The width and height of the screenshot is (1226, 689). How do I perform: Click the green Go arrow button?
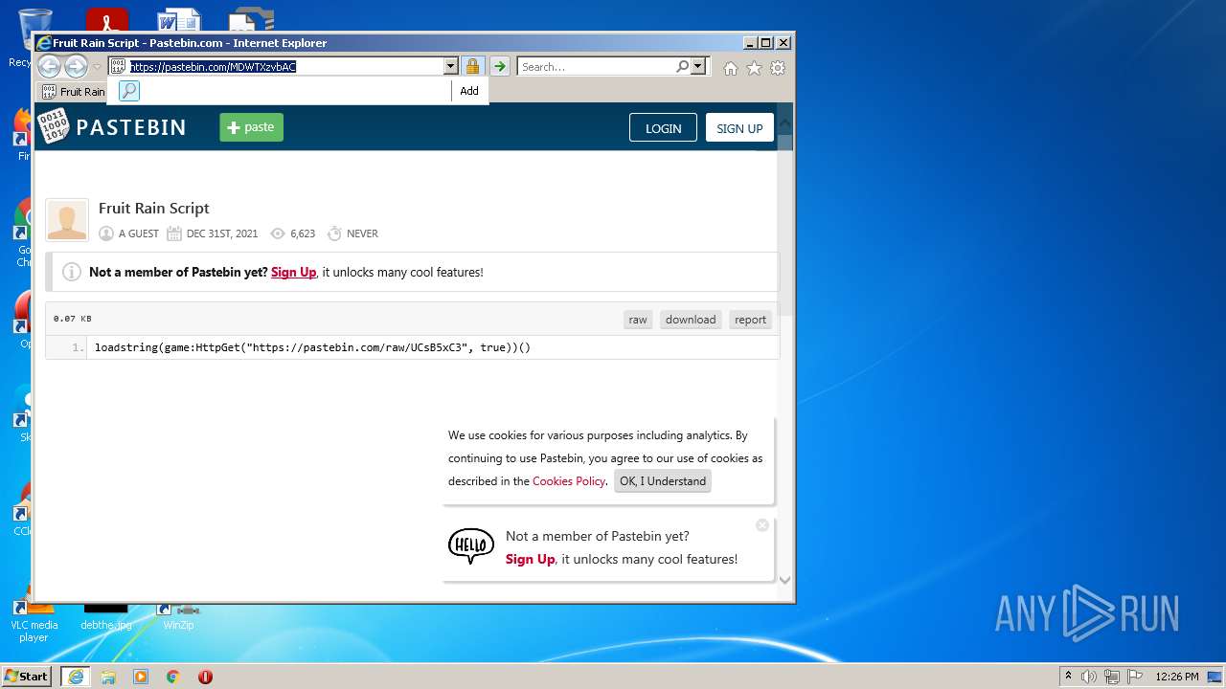(x=500, y=67)
